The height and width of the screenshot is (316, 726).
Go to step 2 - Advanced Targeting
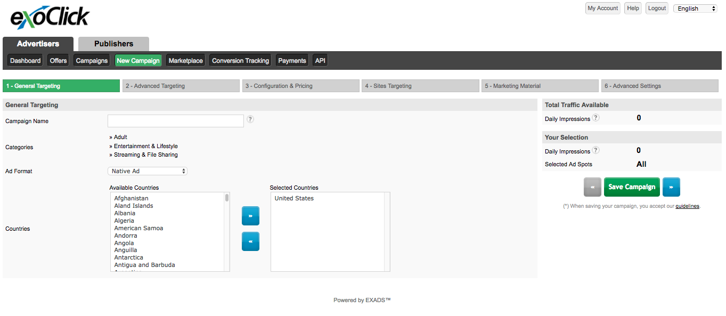[181, 86]
